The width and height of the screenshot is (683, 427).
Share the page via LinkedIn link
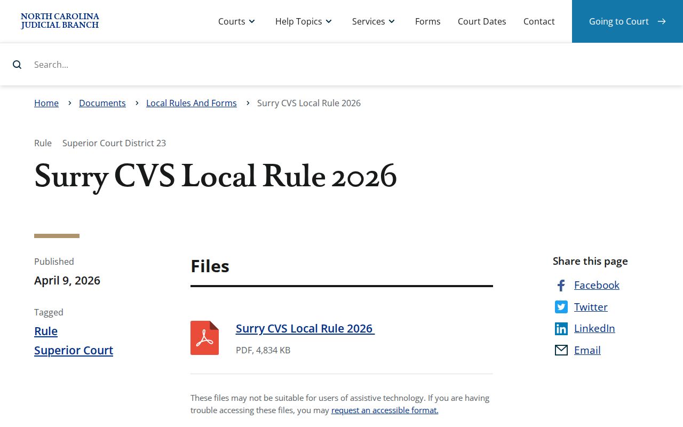(594, 328)
